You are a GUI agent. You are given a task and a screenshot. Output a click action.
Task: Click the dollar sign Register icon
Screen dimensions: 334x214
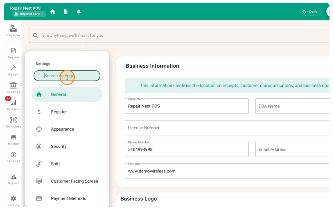coord(39,112)
